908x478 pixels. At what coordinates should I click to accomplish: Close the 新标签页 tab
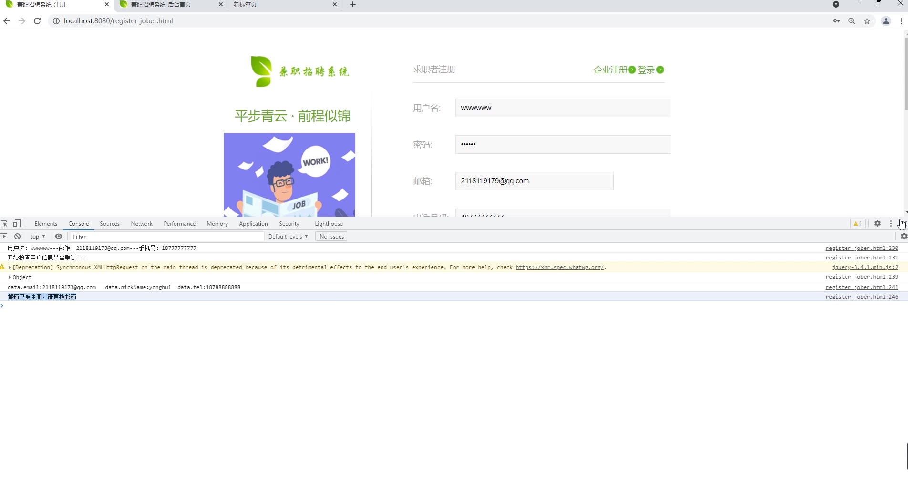334,5
